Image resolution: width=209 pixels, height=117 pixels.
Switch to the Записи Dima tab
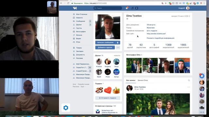point(143,80)
